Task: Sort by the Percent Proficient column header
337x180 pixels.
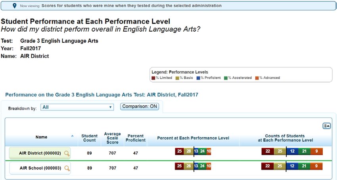Action: click(x=136, y=138)
